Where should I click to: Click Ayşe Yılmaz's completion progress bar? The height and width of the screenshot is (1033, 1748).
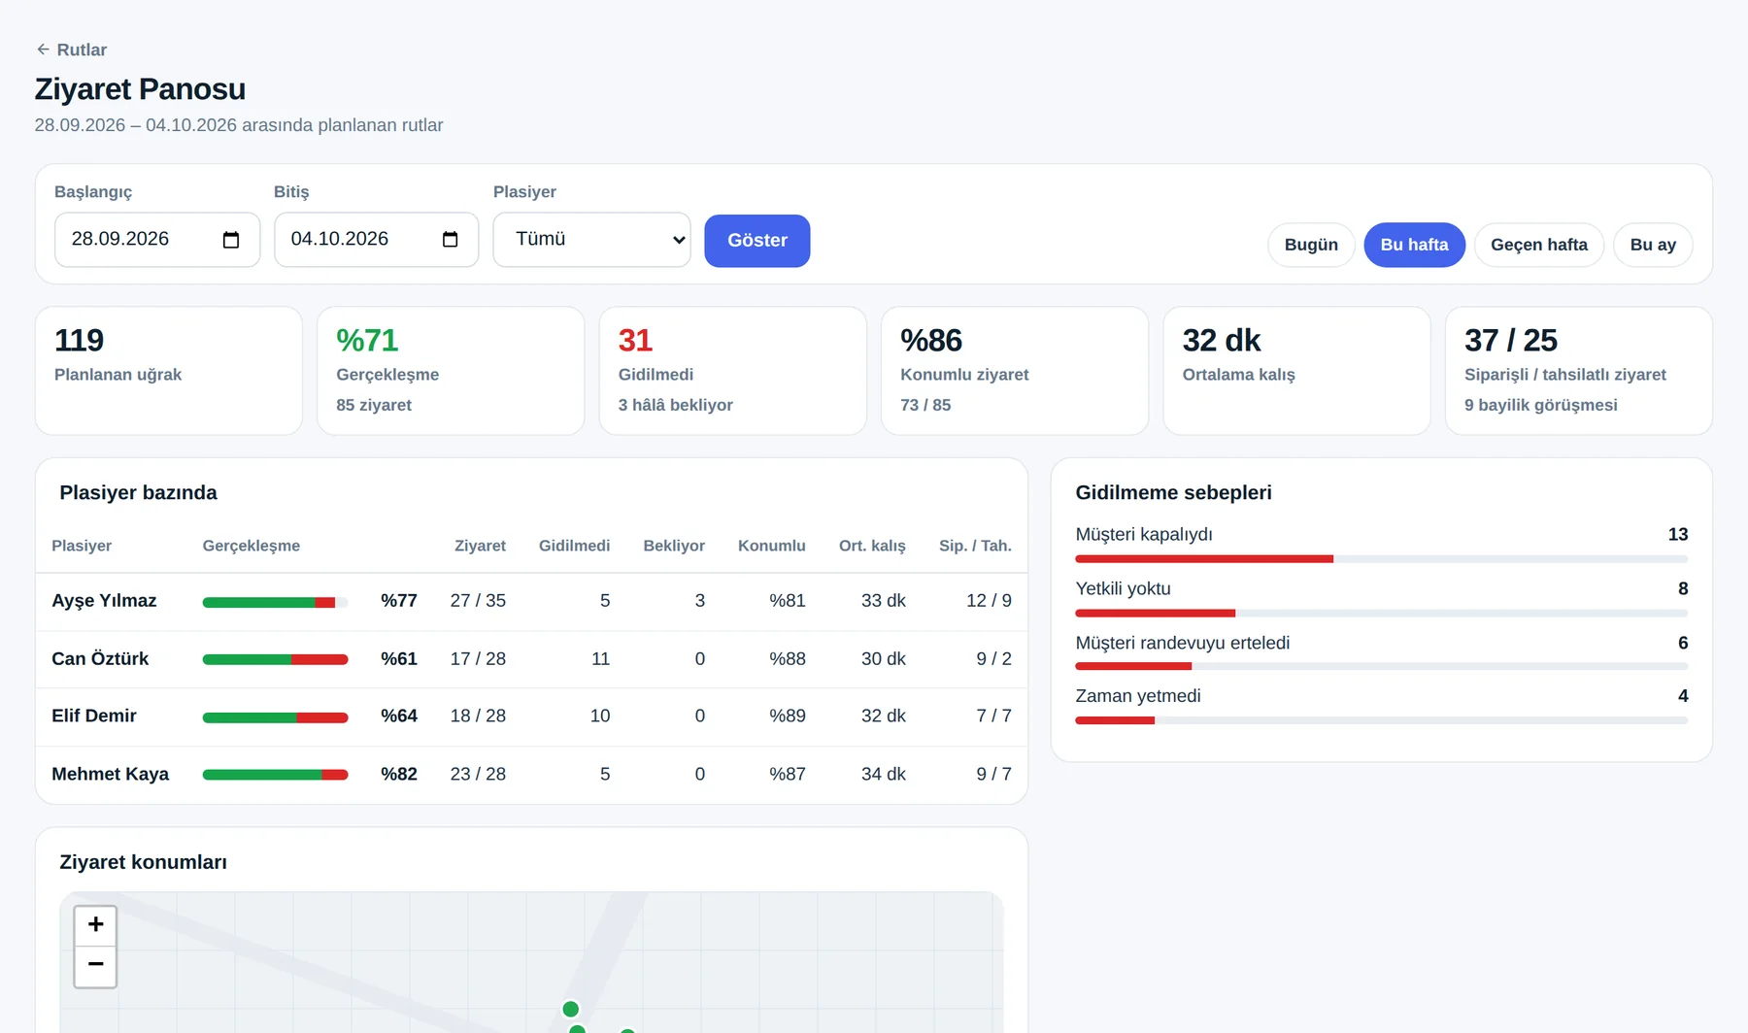coord(275,603)
